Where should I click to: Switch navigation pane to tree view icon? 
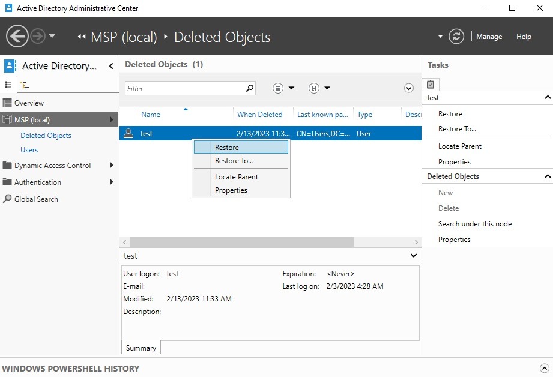pyautogui.click(x=25, y=85)
